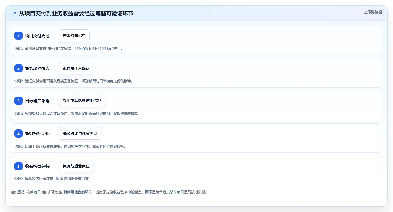Viewport: 393px width, 212px height.
Task: Click the step 4 number badge
Action: [19, 133]
